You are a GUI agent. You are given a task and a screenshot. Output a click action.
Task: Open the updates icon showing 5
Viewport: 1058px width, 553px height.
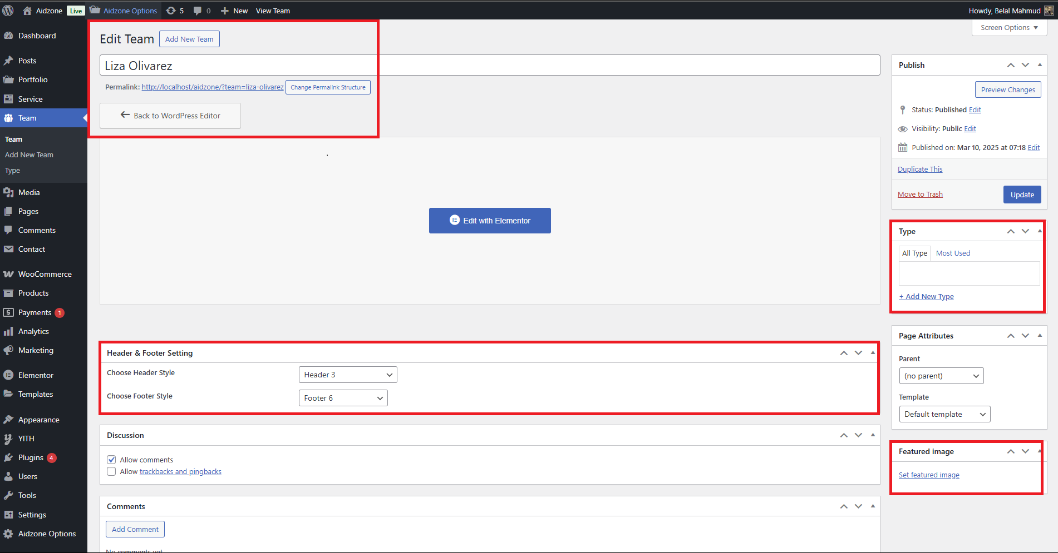click(x=171, y=11)
